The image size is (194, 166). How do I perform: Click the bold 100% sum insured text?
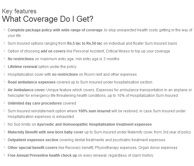coord(94,111)
